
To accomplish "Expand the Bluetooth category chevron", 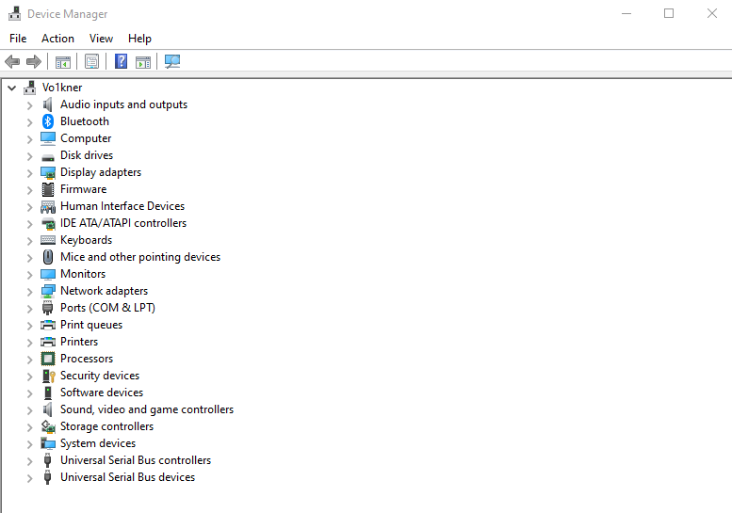I will click(x=29, y=122).
